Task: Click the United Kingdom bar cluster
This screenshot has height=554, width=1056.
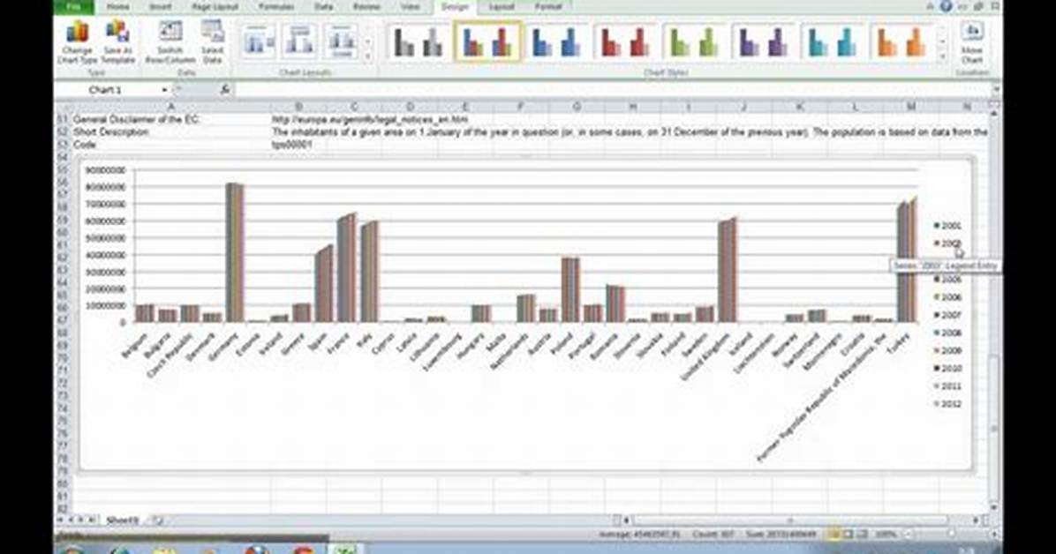Action: [x=728, y=271]
